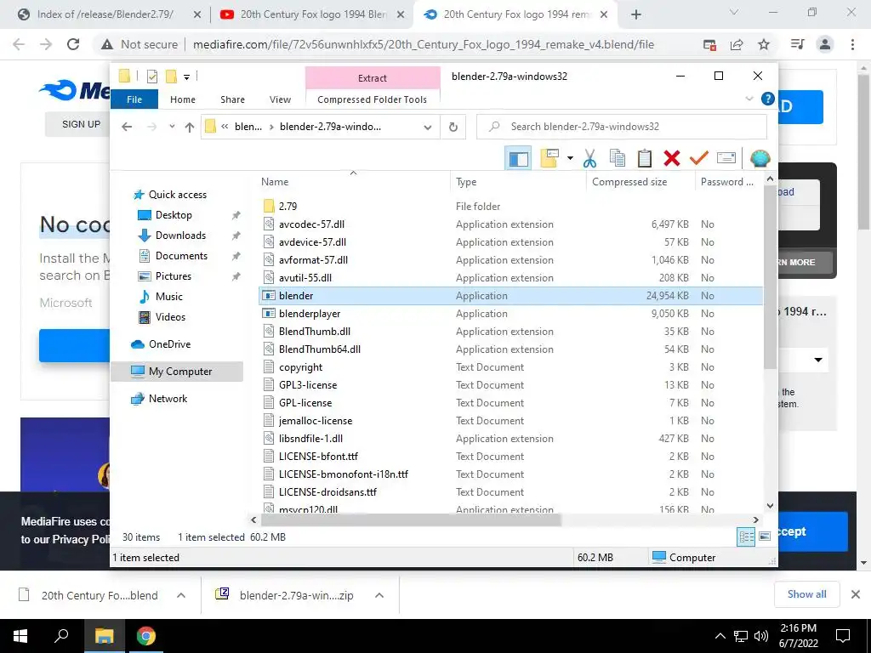Click the Search blender-2.79a-windows32 box

click(622, 127)
